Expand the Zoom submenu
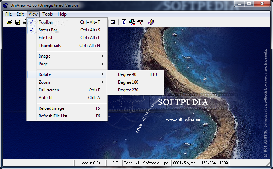Screen dimensions: 273x169 [x=67, y=82]
